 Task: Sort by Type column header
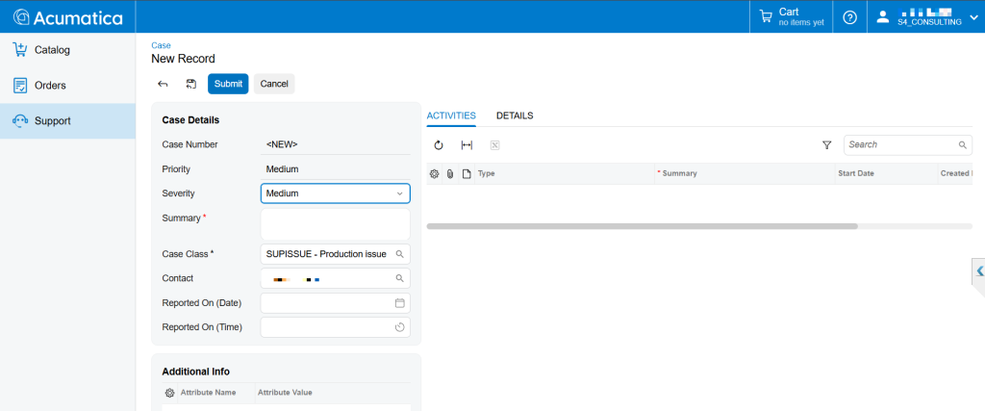(x=565, y=173)
